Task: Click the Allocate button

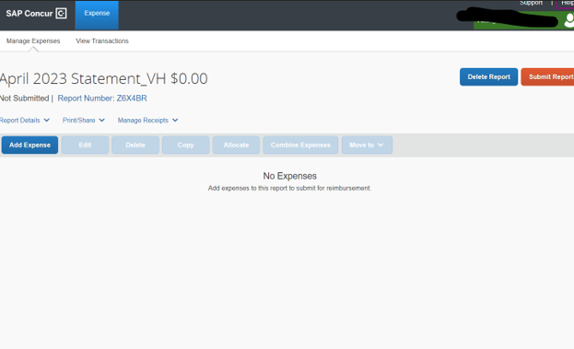Action: click(x=236, y=145)
